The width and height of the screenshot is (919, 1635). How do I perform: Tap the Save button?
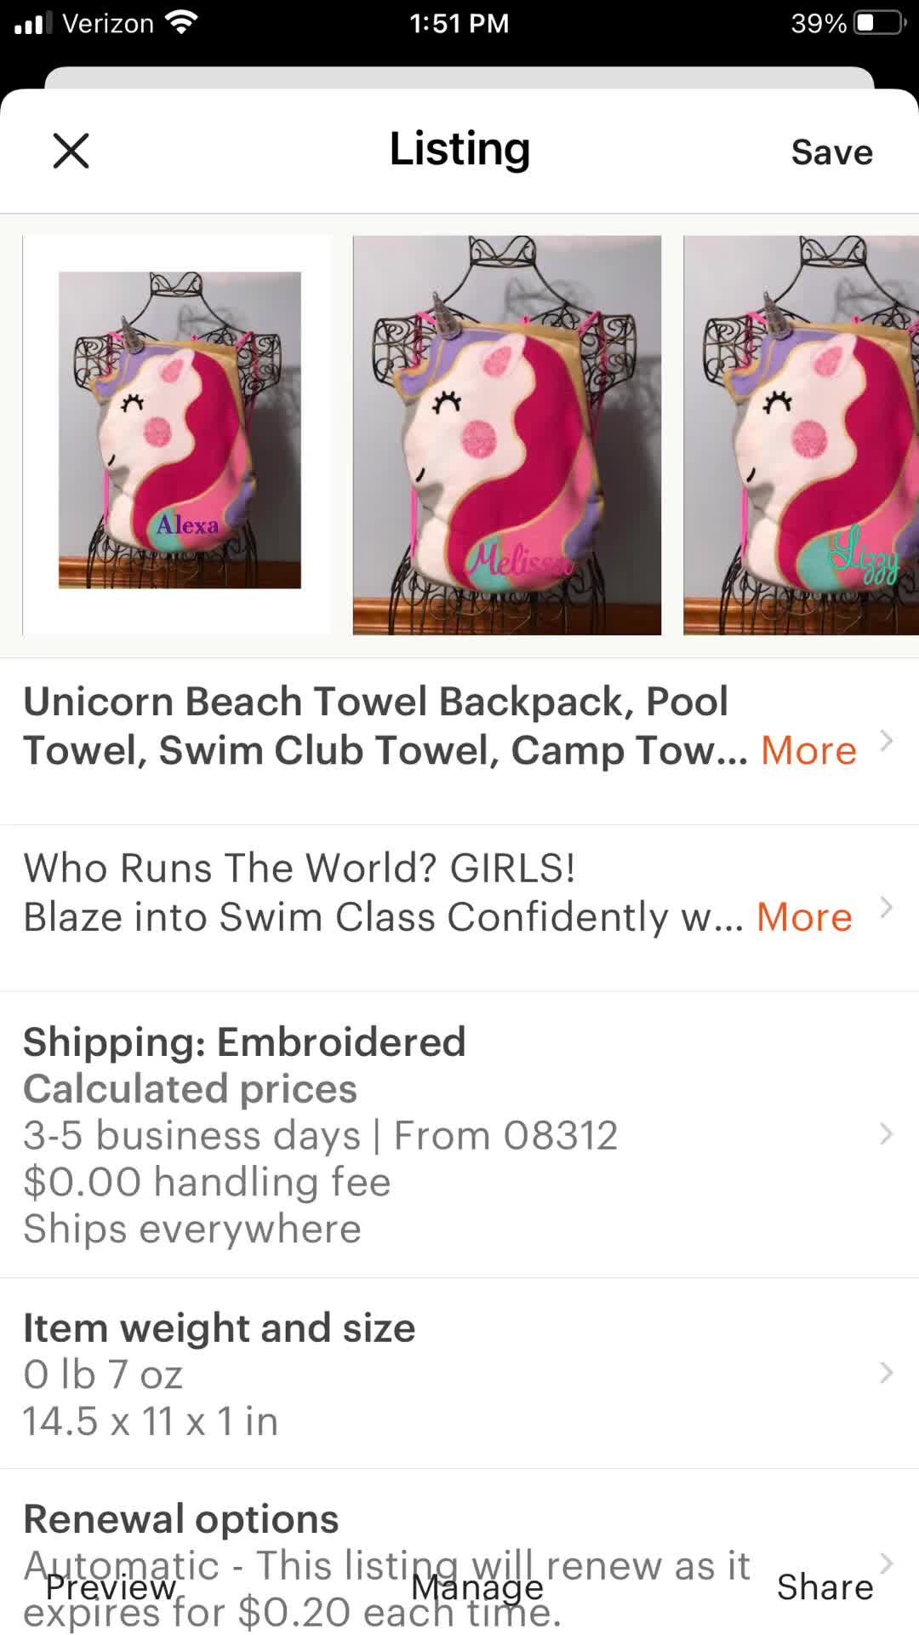point(831,152)
